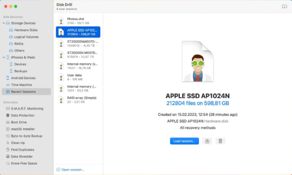The height and width of the screenshot is (175, 292).
Task: Select the APPLE SSD AP102 session row
Action: [78, 32]
